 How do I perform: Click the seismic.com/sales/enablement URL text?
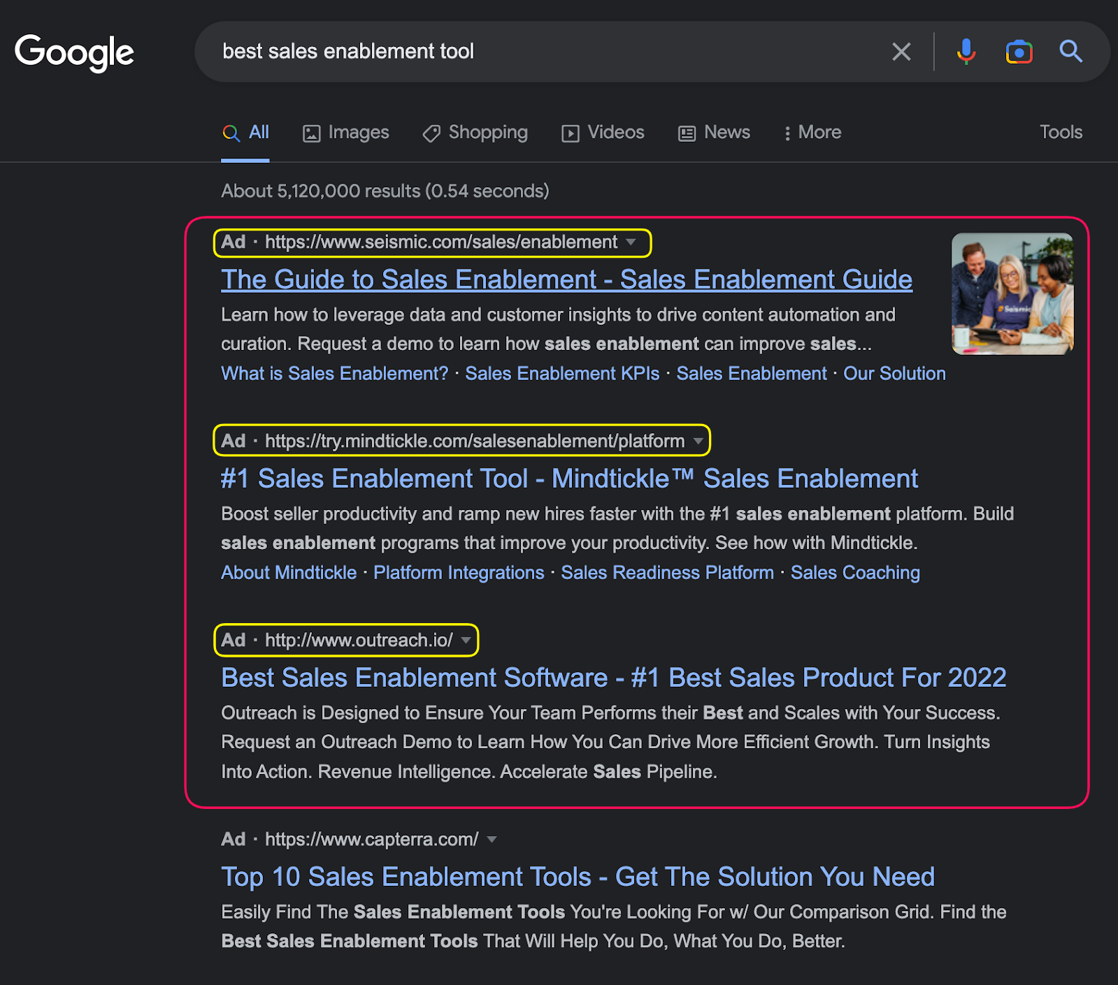[441, 242]
